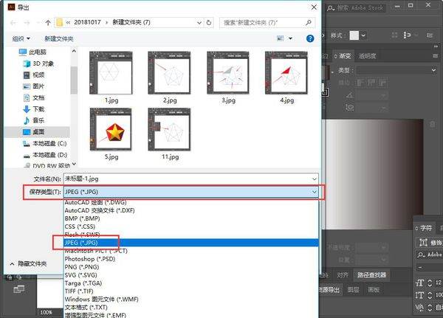This screenshot has height=318, width=443.
Task: Open the 组织 menu
Action: pyautogui.click(x=21, y=38)
